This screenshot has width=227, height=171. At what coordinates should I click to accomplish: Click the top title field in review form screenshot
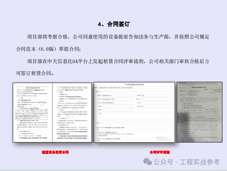pyautogui.click(x=136, y=88)
